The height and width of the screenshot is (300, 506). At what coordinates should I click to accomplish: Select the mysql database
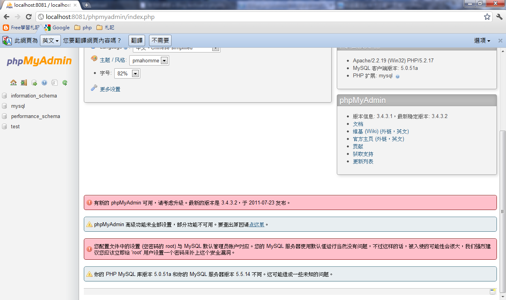click(x=18, y=106)
